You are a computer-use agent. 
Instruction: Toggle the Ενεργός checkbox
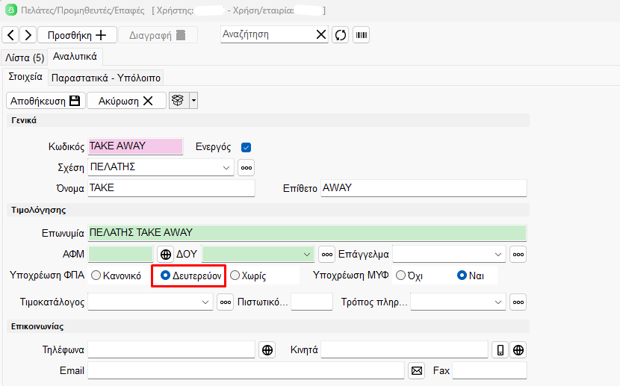(x=246, y=147)
